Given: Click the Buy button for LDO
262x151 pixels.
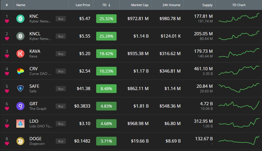Looking at the screenshot, I should click(x=61, y=124).
